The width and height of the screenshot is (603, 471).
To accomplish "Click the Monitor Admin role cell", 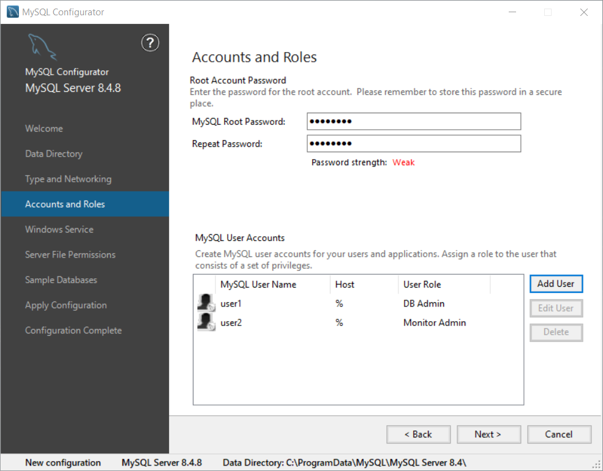I will [435, 323].
